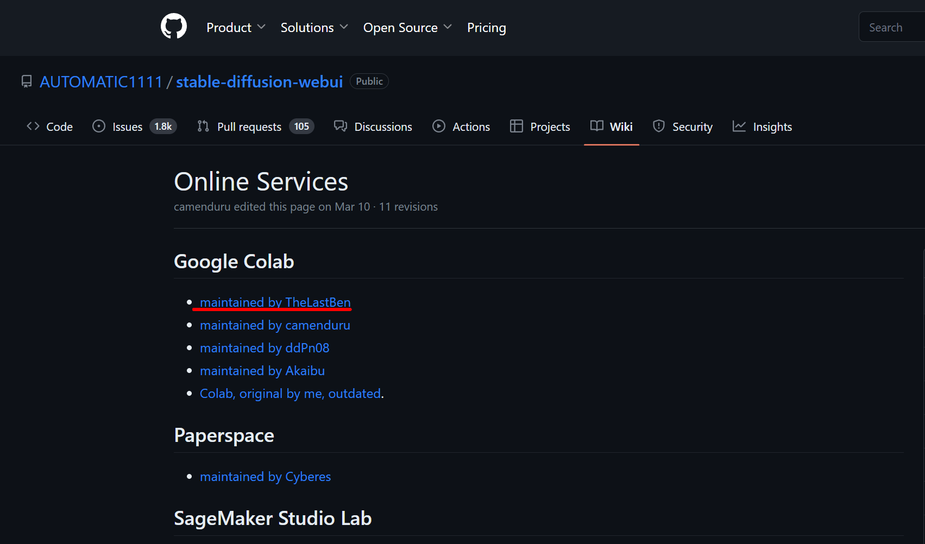Click the Online Services page title
925x544 pixels.
261,181
